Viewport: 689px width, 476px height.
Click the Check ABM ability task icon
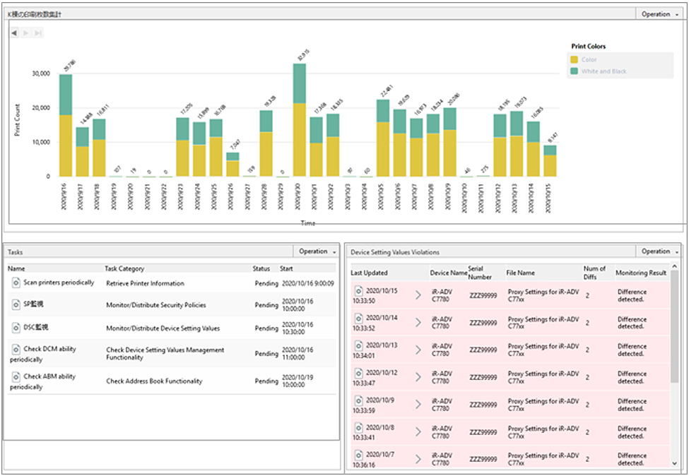[16, 378]
